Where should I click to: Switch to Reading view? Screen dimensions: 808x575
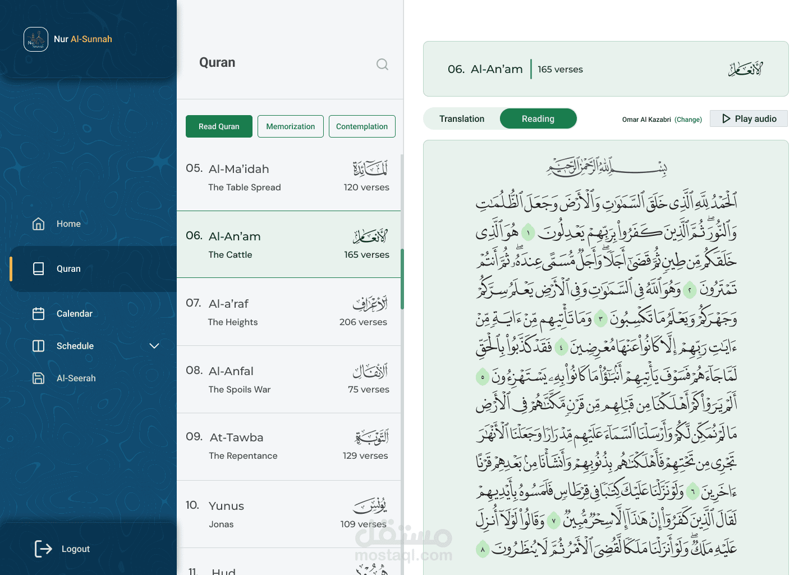point(538,118)
